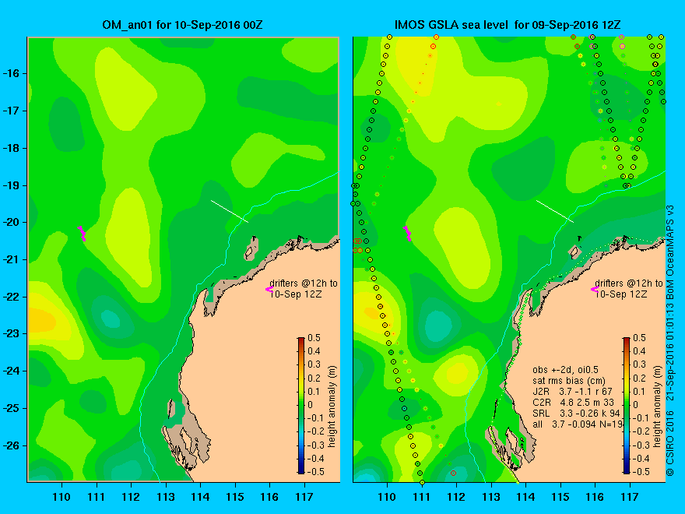
Task: Click latitude label -16
Action: point(12,73)
